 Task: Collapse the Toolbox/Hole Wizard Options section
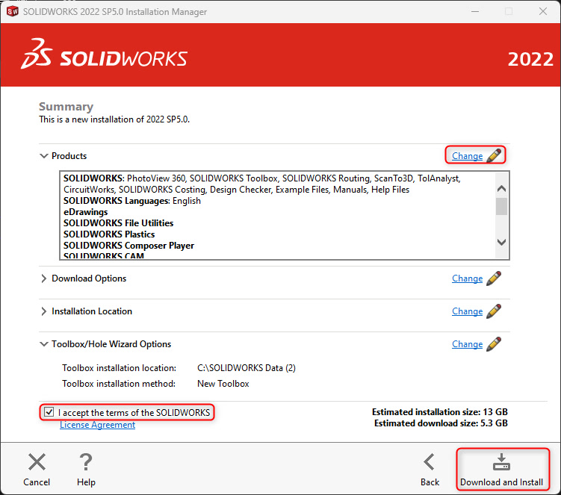(43, 344)
